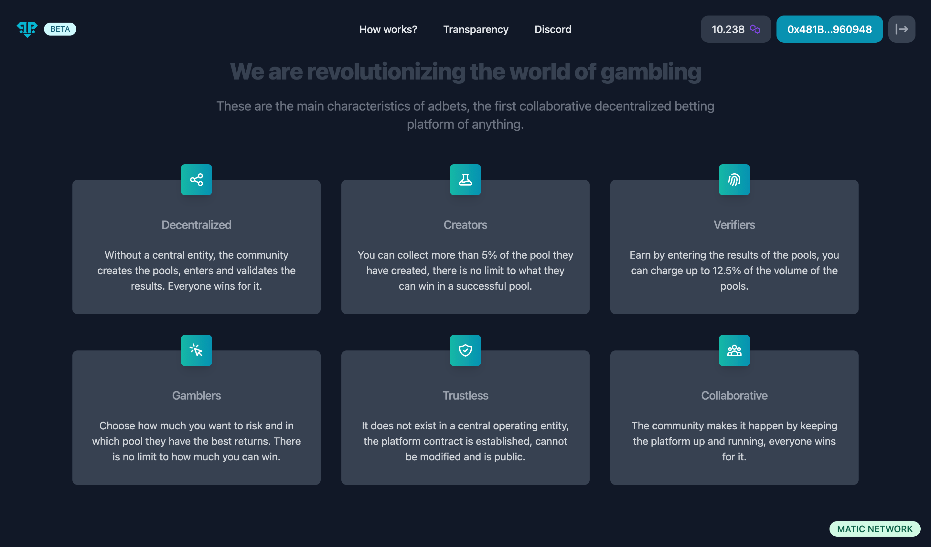The height and width of the screenshot is (547, 931).
Task: Click the Verifiers card
Action: tap(734, 247)
